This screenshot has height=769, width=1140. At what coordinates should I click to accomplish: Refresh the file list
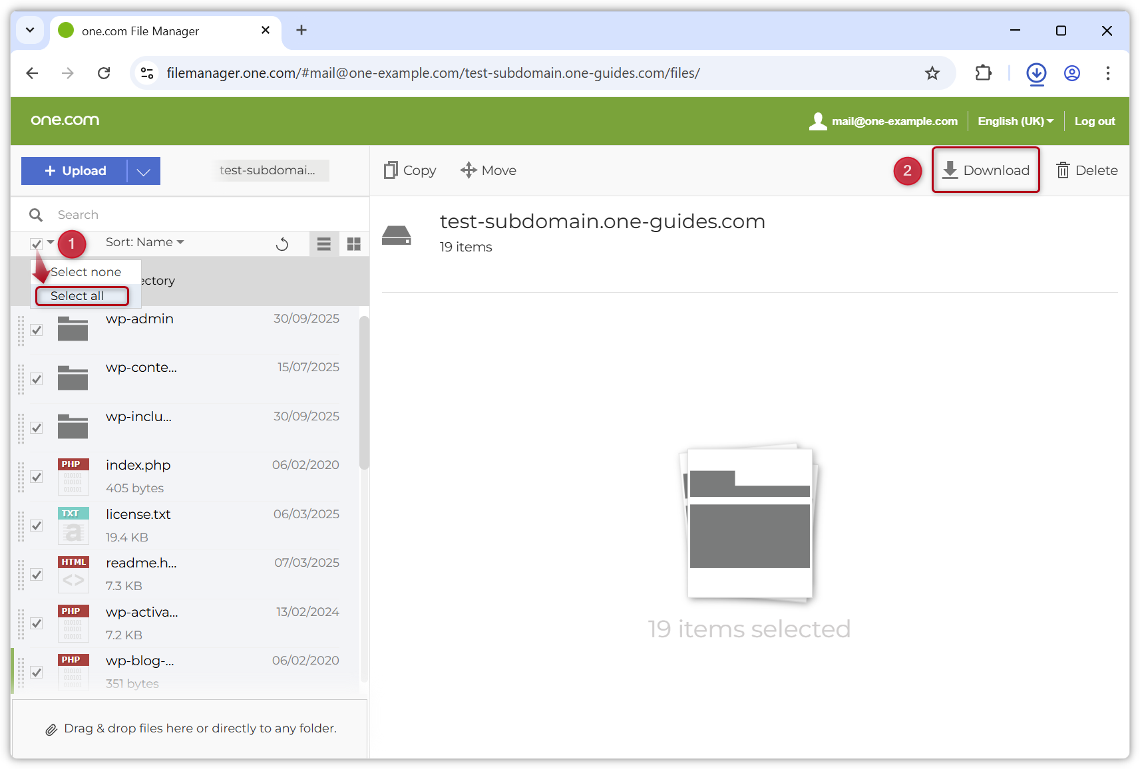(x=282, y=243)
